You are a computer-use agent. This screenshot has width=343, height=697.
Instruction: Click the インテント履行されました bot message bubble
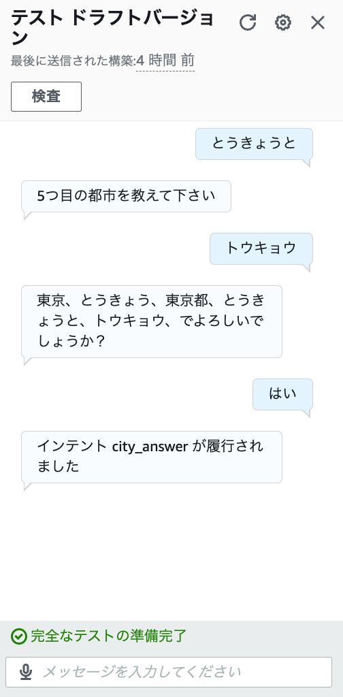(x=152, y=457)
